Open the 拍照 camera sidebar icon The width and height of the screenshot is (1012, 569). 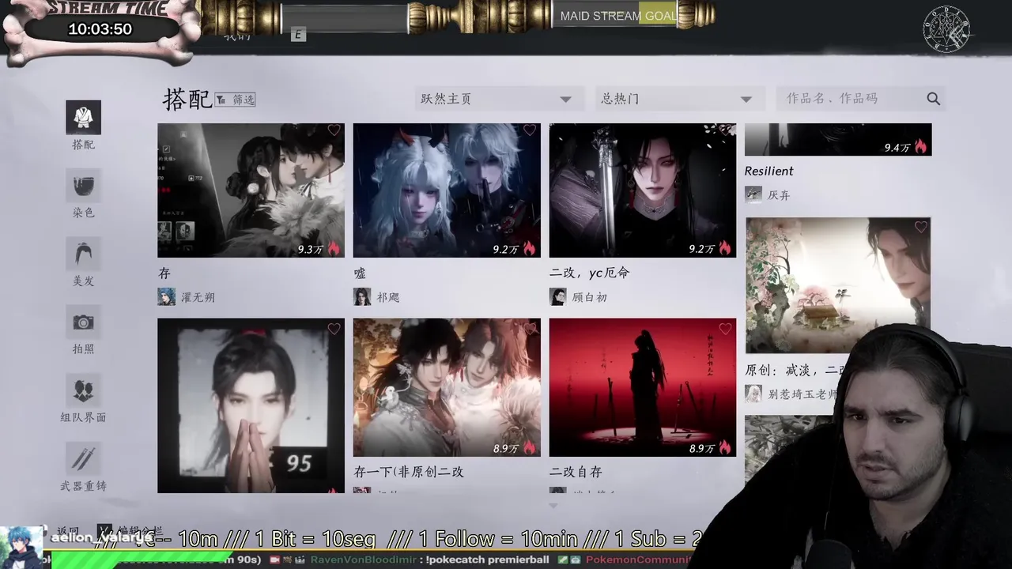[x=83, y=322]
